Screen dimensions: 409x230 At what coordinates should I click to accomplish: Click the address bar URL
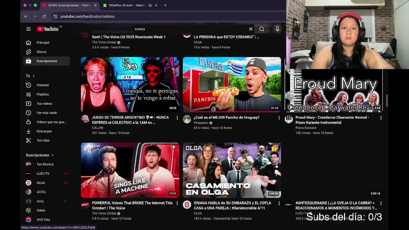coord(87,16)
